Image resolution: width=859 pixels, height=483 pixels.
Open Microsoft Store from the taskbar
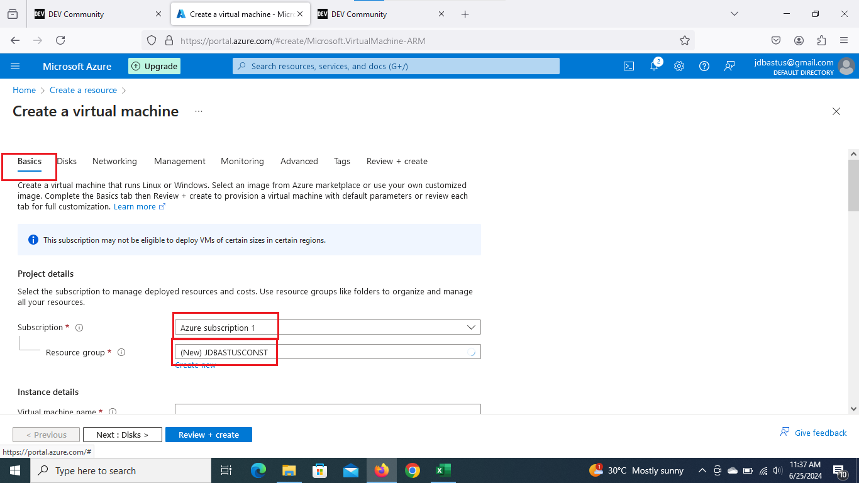[x=320, y=470]
